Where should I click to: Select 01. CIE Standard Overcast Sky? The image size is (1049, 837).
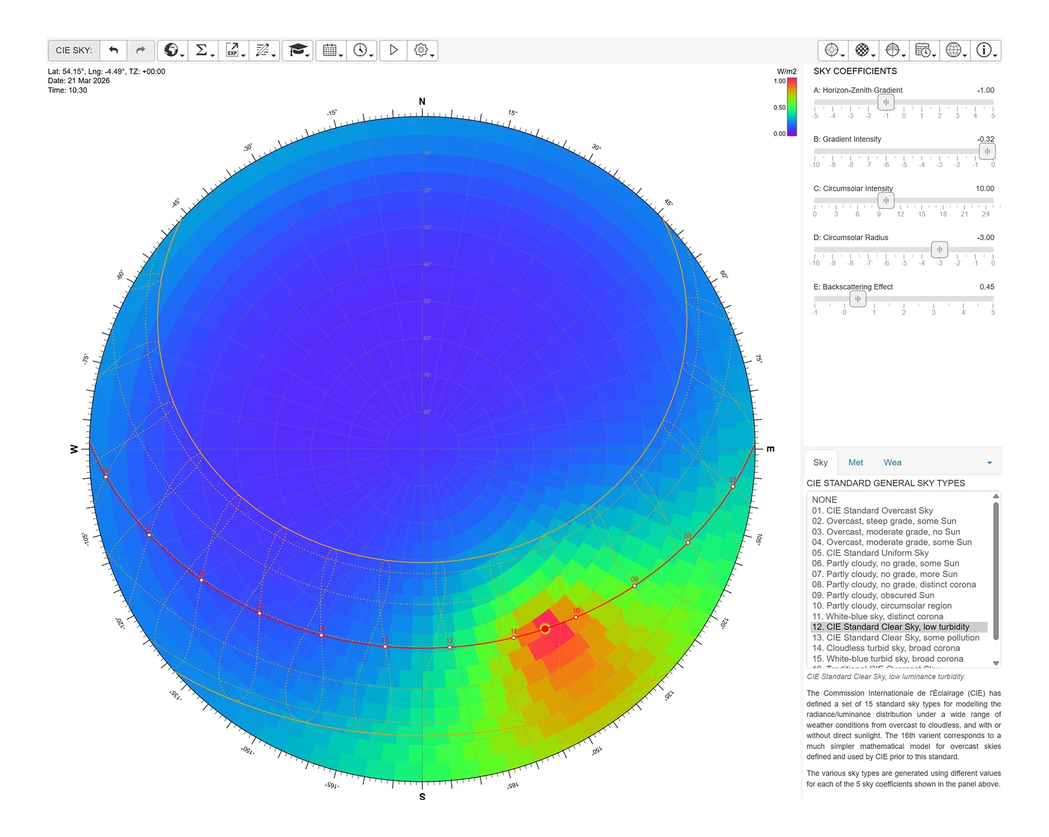(x=899, y=510)
